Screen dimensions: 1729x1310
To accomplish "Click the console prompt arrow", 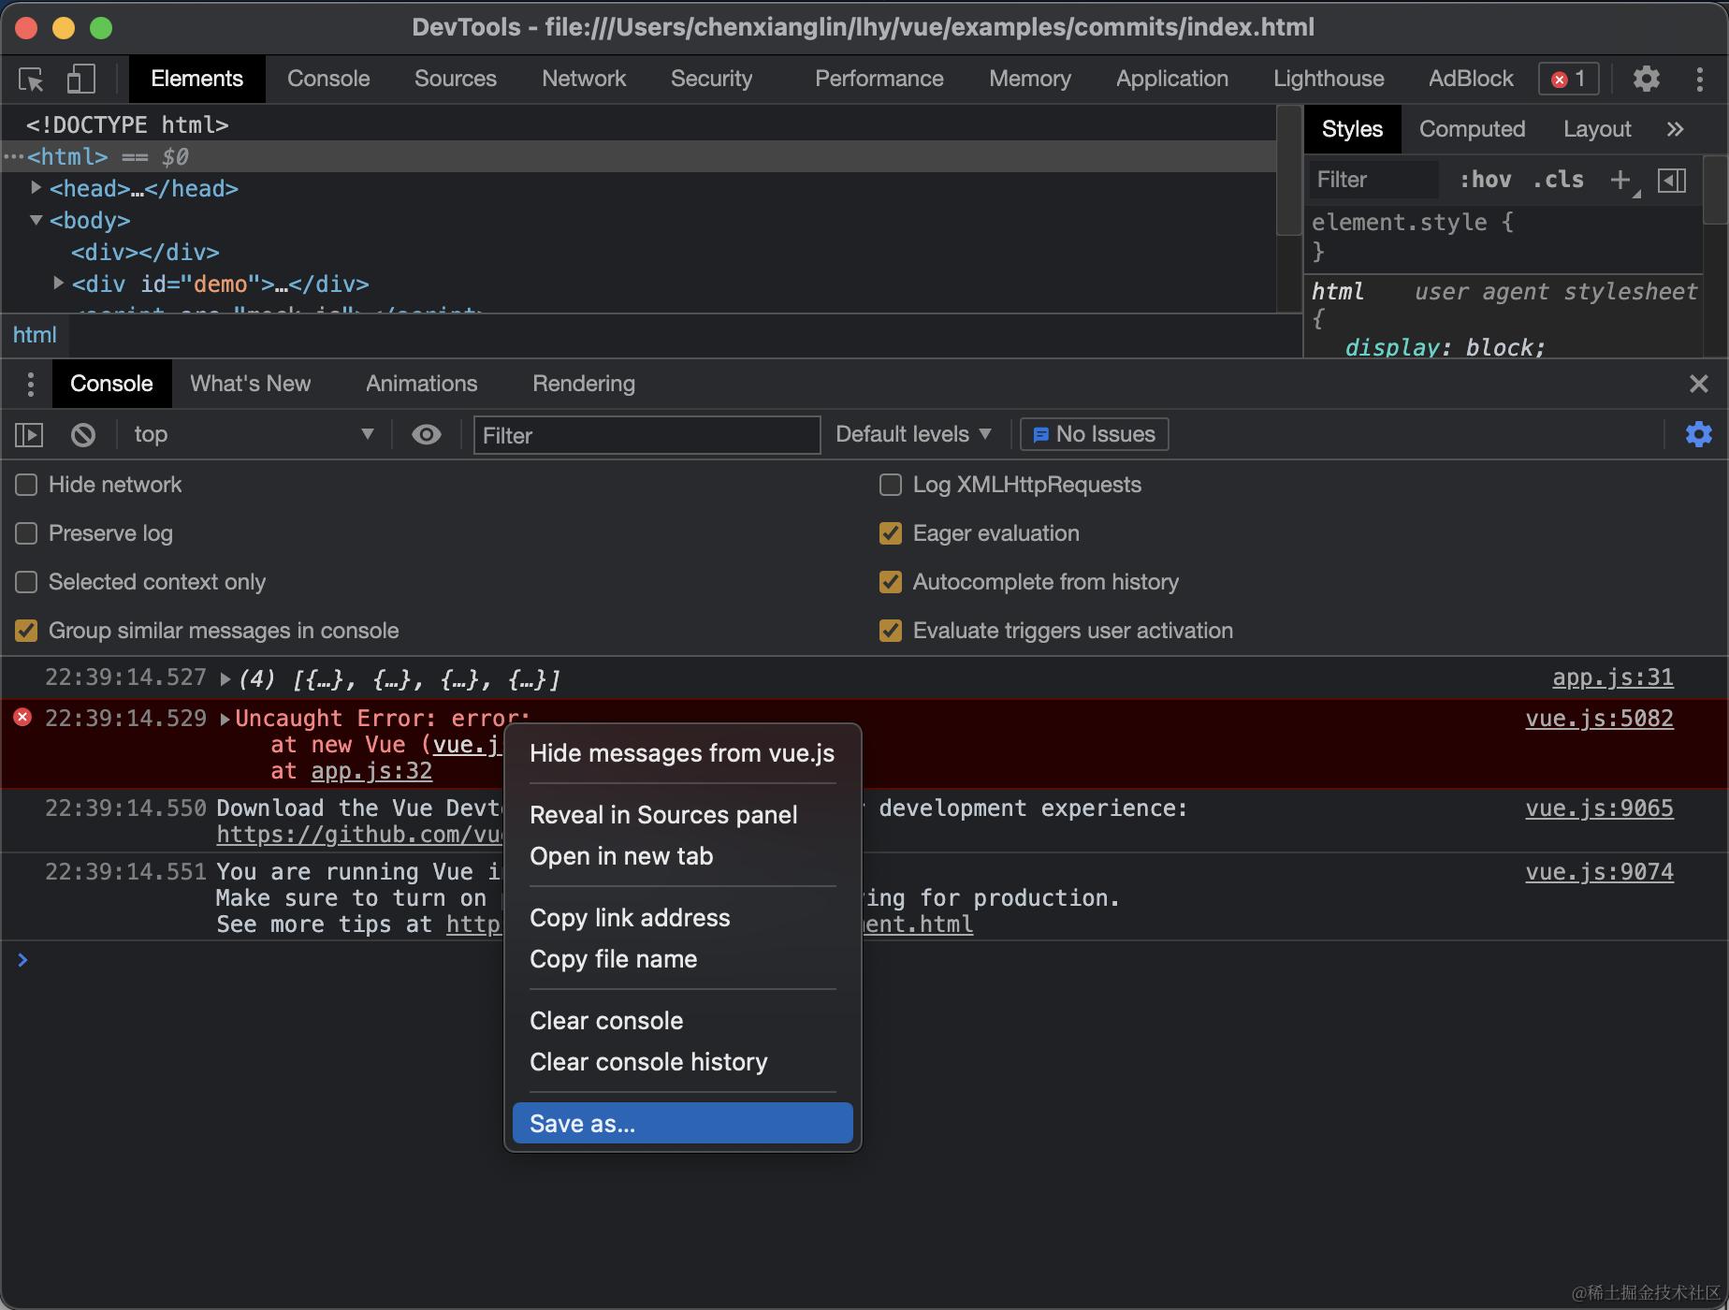I will click(22, 959).
